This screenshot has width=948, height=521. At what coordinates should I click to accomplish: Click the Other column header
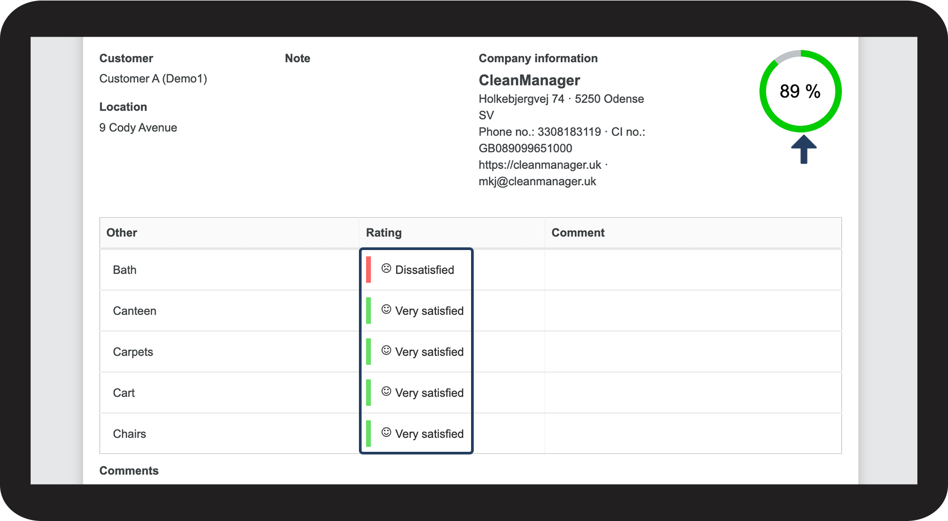point(122,233)
